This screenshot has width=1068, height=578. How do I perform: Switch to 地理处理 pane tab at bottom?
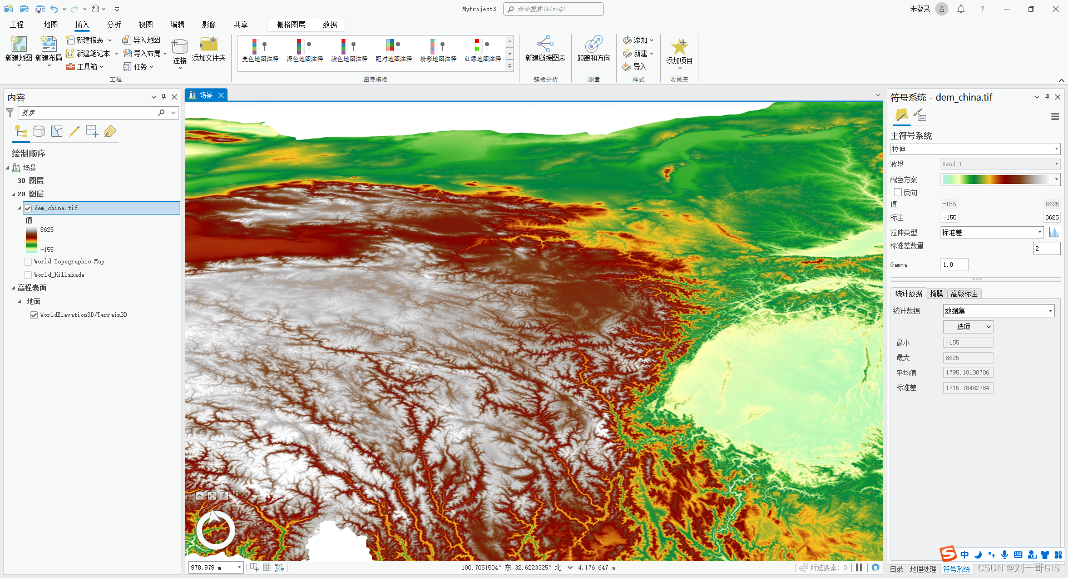click(x=923, y=569)
